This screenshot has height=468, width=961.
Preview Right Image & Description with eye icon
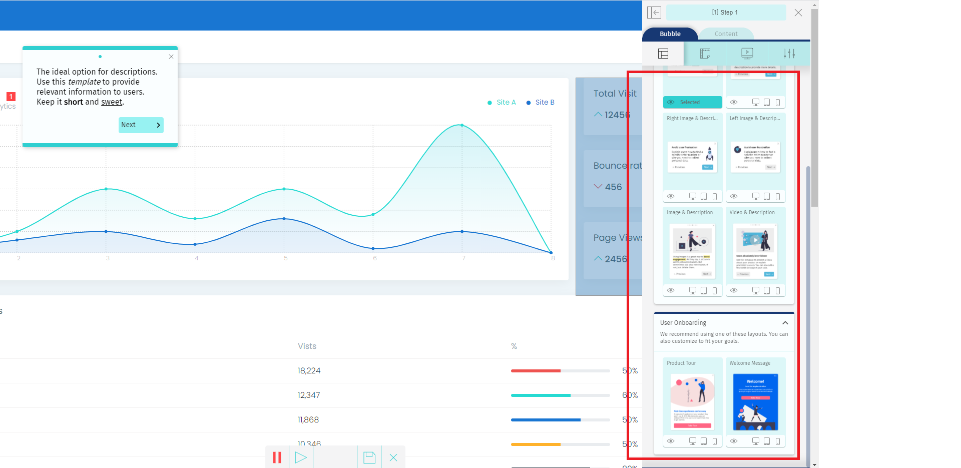(x=671, y=197)
